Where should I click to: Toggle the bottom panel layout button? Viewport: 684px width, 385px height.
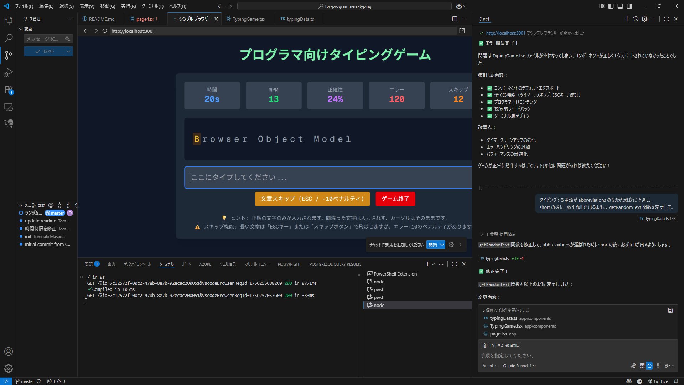tap(620, 6)
